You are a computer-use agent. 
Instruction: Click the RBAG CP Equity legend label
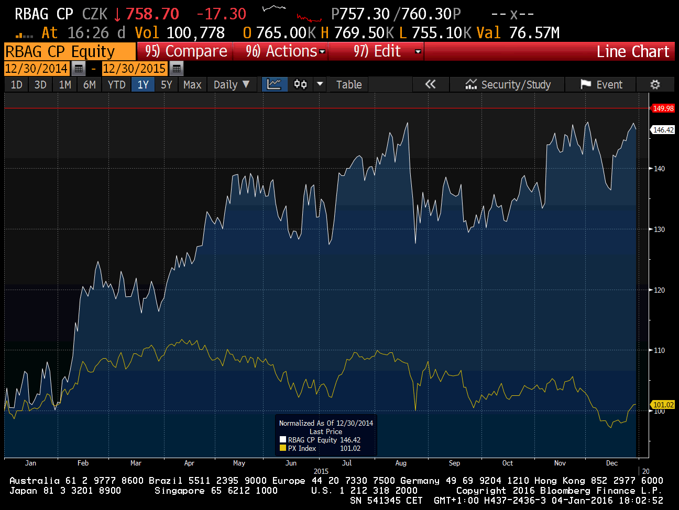(x=312, y=440)
